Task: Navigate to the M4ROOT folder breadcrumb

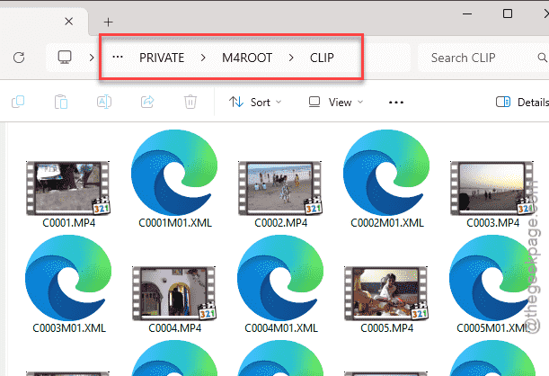Action: [x=247, y=58]
